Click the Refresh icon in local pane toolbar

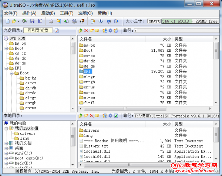click(116, 116)
